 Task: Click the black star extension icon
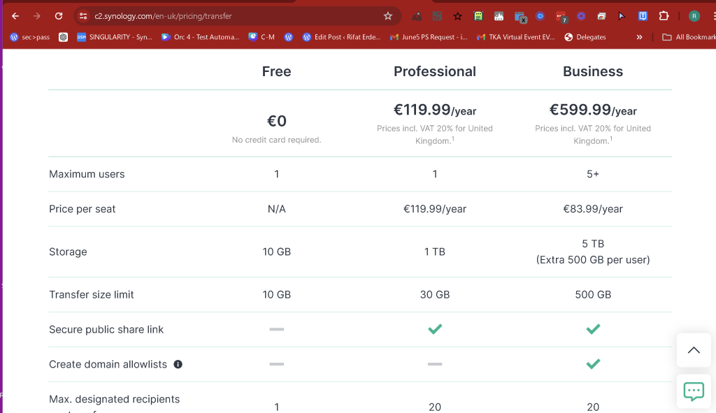point(457,17)
